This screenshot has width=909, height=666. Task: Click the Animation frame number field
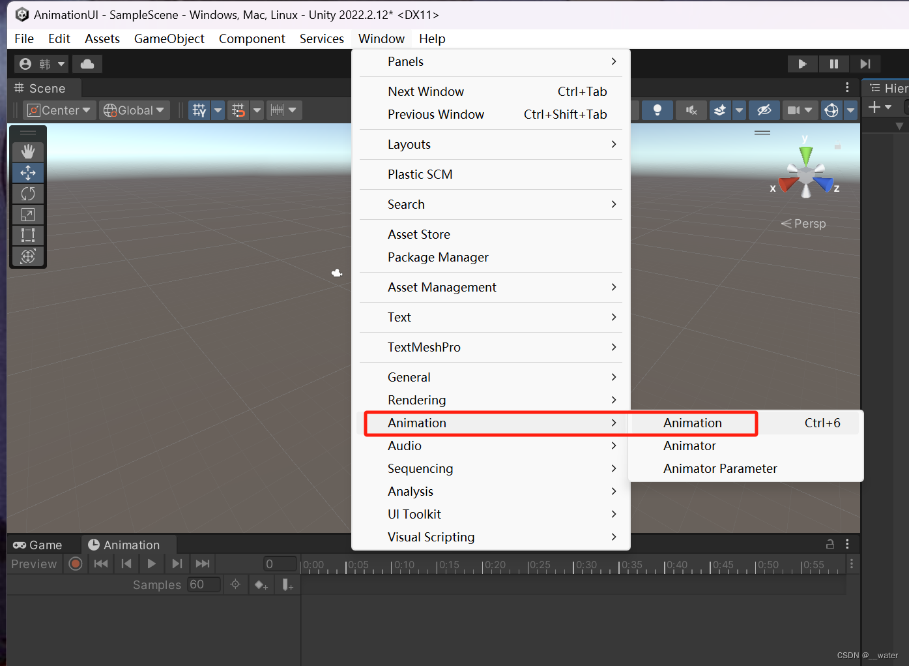point(280,564)
